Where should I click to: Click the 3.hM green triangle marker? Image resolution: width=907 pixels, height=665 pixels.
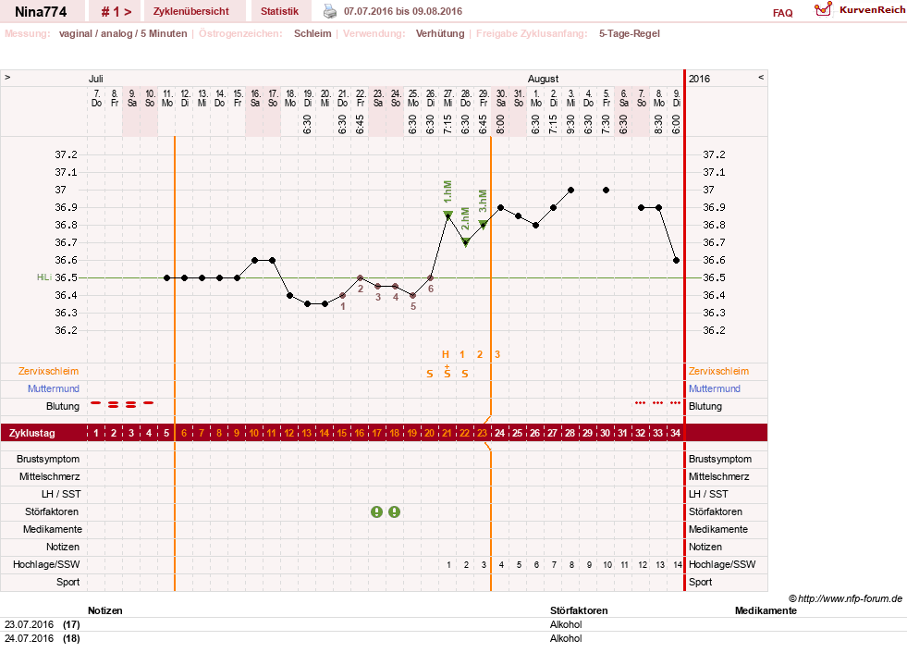tap(483, 225)
